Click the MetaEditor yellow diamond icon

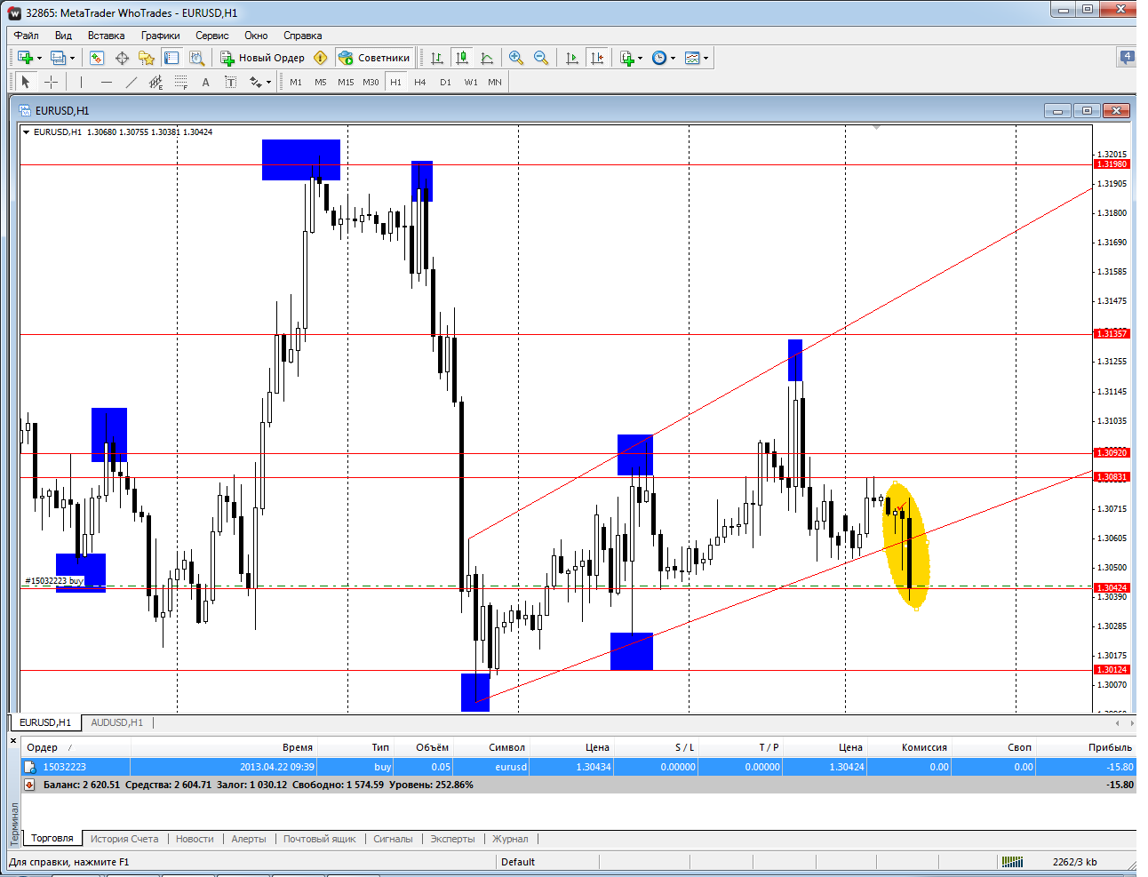321,58
